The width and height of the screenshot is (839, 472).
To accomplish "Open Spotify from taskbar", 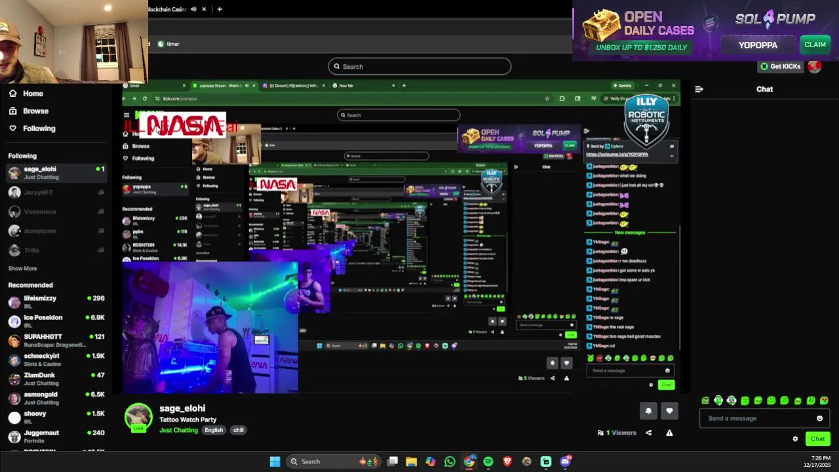I will tap(488, 462).
